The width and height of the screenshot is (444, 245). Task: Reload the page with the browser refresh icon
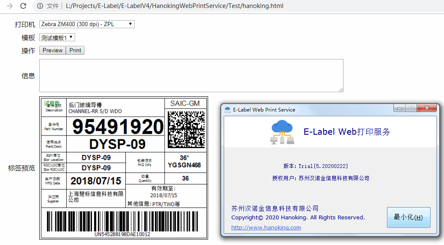click(x=23, y=6)
